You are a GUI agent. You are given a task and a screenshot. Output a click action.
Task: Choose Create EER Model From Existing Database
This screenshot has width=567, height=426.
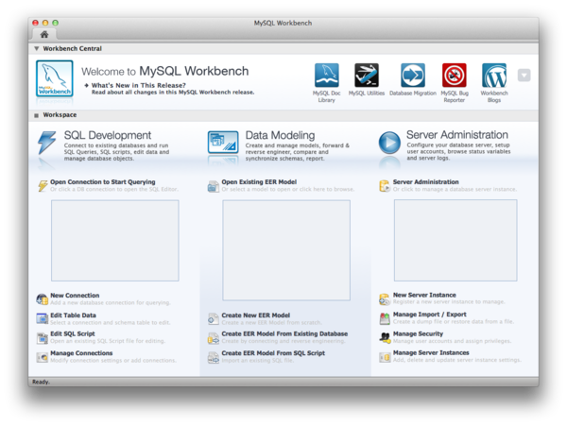(284, 333)
